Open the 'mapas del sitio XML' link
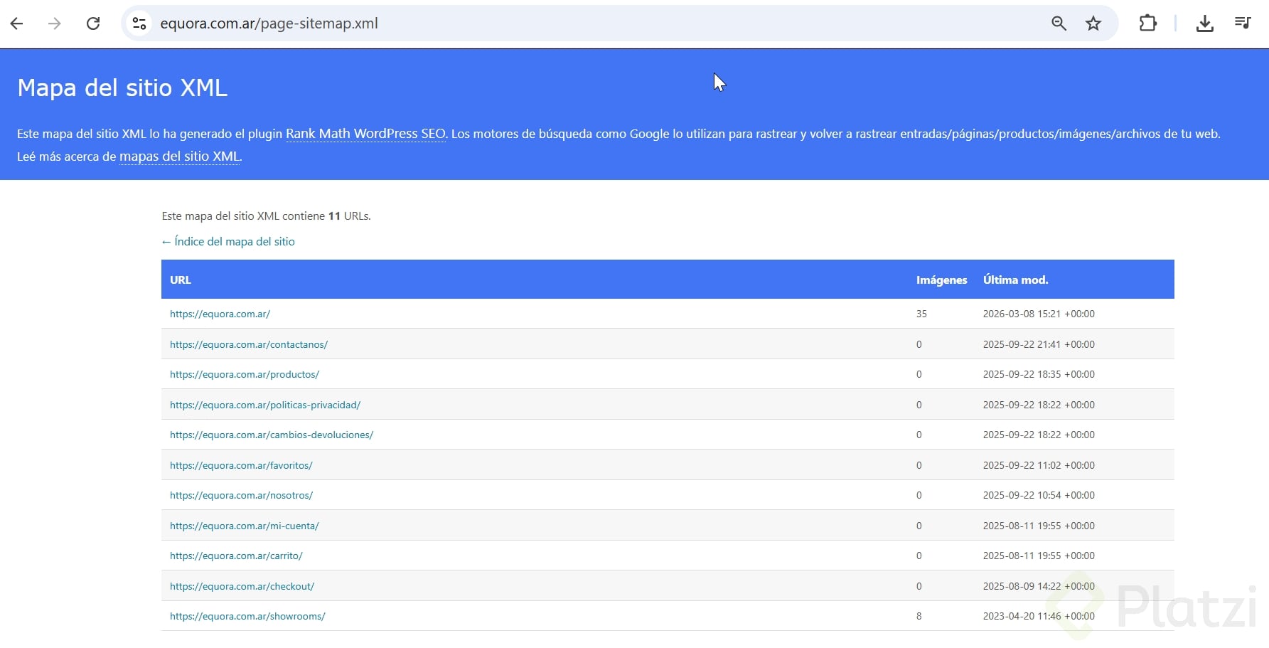Image resolution: width=1269 pixels, height=648 pixels. (180, 156)
